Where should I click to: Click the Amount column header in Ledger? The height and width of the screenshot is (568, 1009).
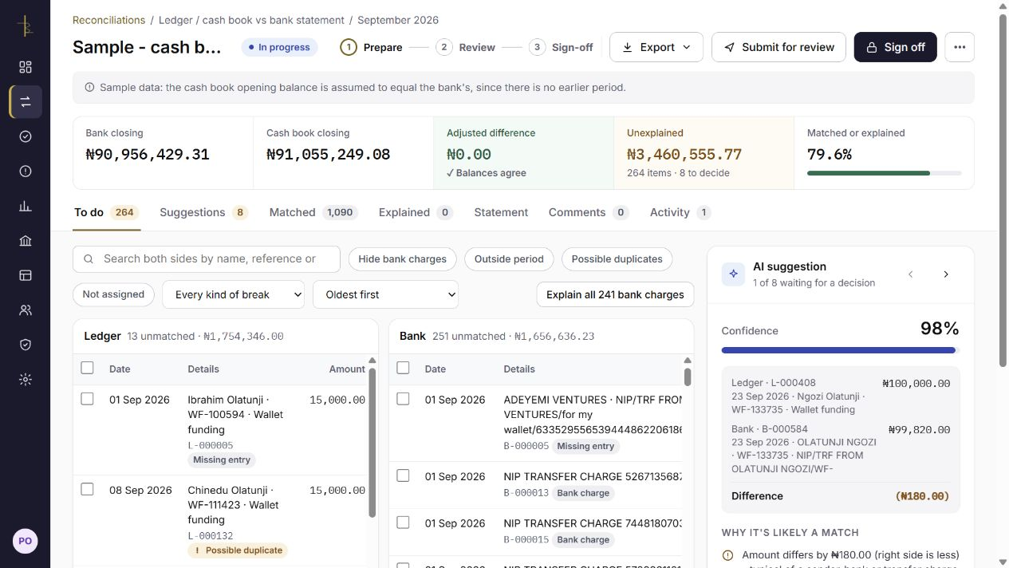point(347,369)
